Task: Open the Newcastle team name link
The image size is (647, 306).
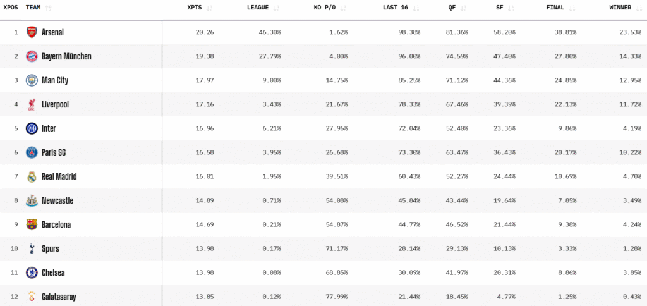Action: 57,200
